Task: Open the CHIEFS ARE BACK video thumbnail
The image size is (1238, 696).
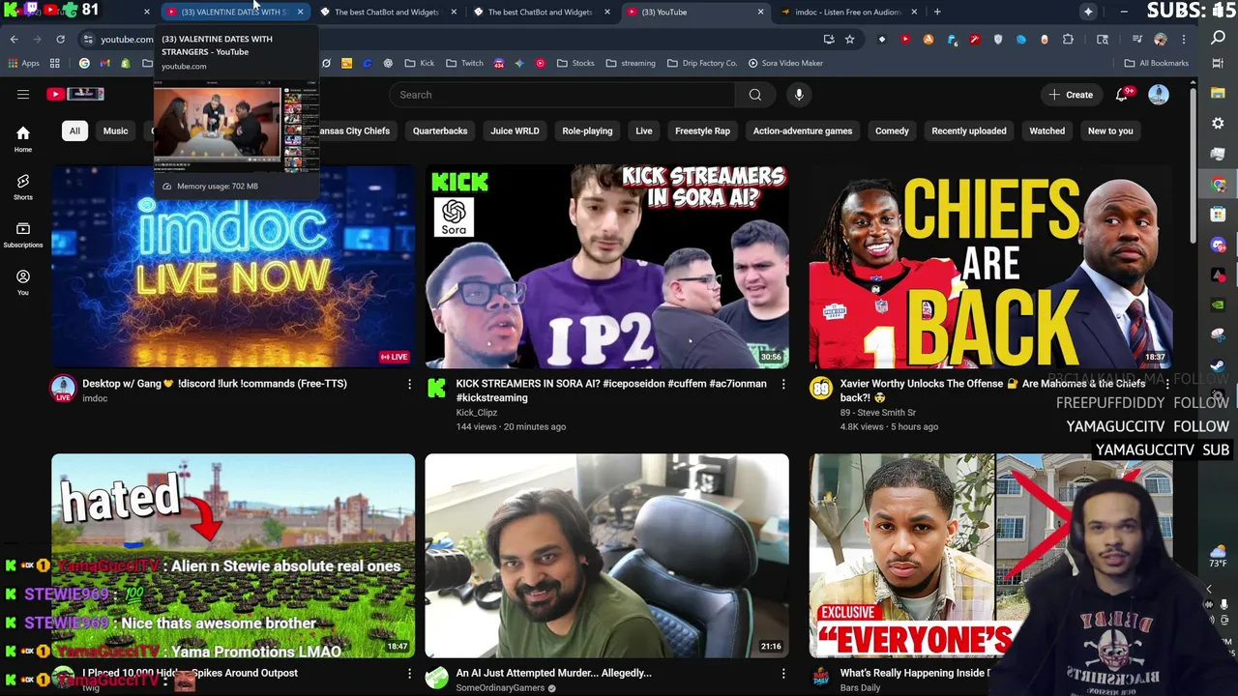Action: coord(990,267)
